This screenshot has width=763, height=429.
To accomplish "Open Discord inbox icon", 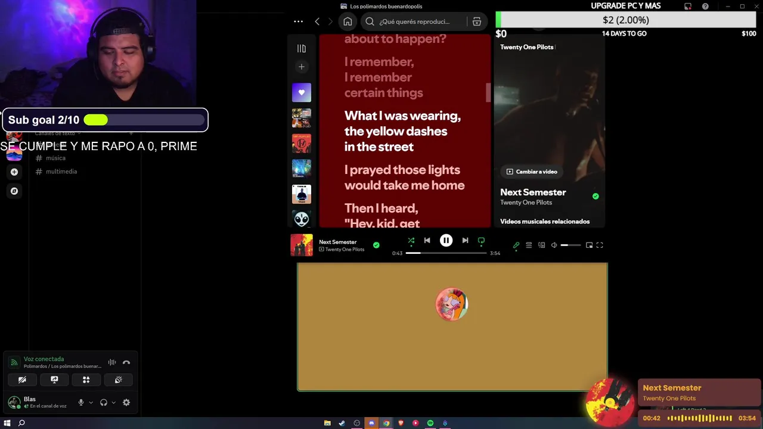I will 688,7.
